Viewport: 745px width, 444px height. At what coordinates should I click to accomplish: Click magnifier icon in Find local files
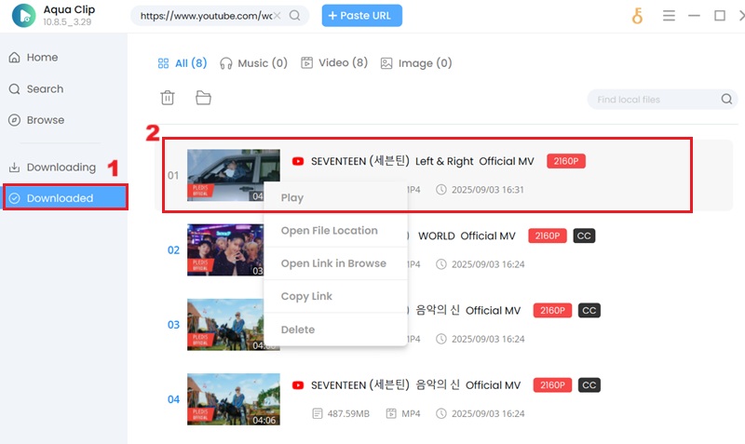(x=726, y=100)
